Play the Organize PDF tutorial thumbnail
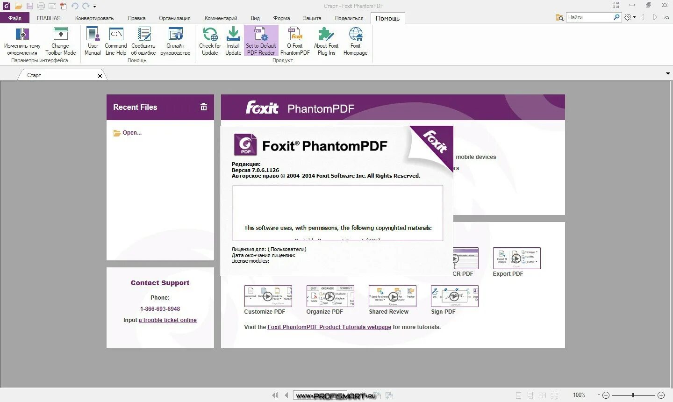This screenshot has height=402, width=673. 330,296
